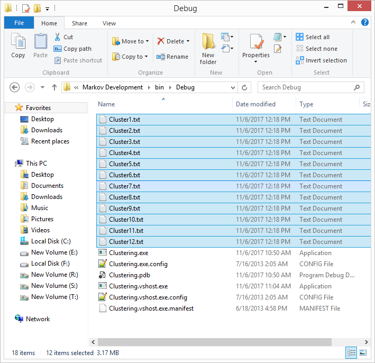
Task: Open the File menu tab
Action: (x=19, y=23)
